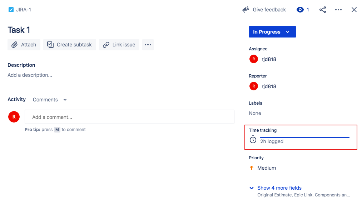Viewport: 362px width, 200px height.
Task: Click the reporter name rjd818
Action: point(269,86)
